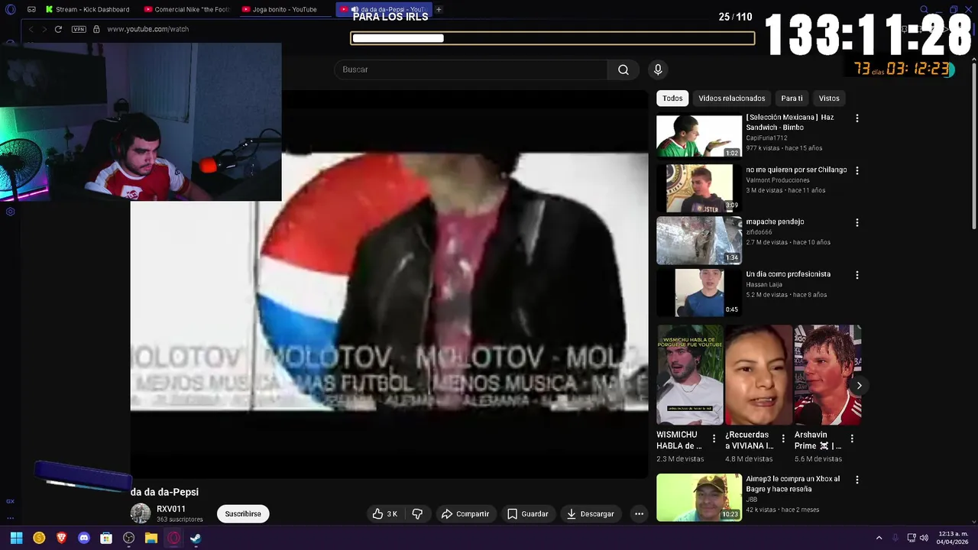Open Haz Sandwich - Bimbo video title

pos(789,122)
